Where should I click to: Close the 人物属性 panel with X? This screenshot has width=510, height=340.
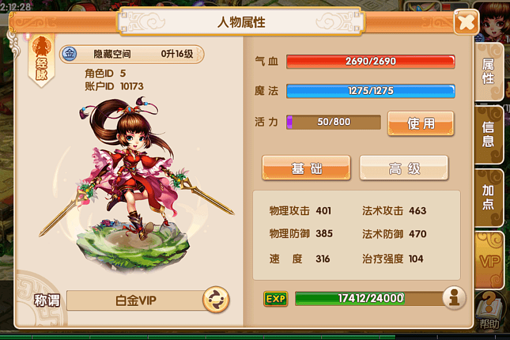point(466,22)
